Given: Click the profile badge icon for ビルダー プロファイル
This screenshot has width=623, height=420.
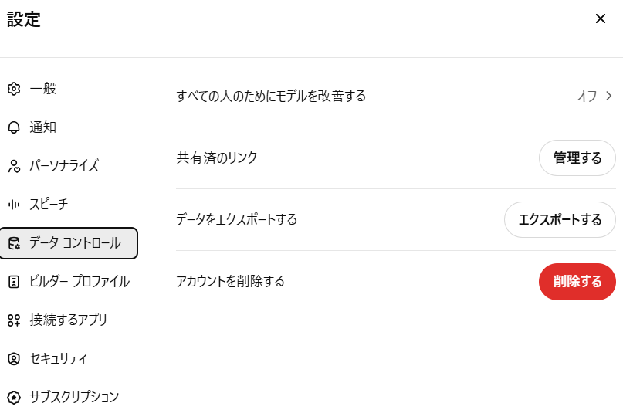Looking at the screenshot, I should coord(14,282).
